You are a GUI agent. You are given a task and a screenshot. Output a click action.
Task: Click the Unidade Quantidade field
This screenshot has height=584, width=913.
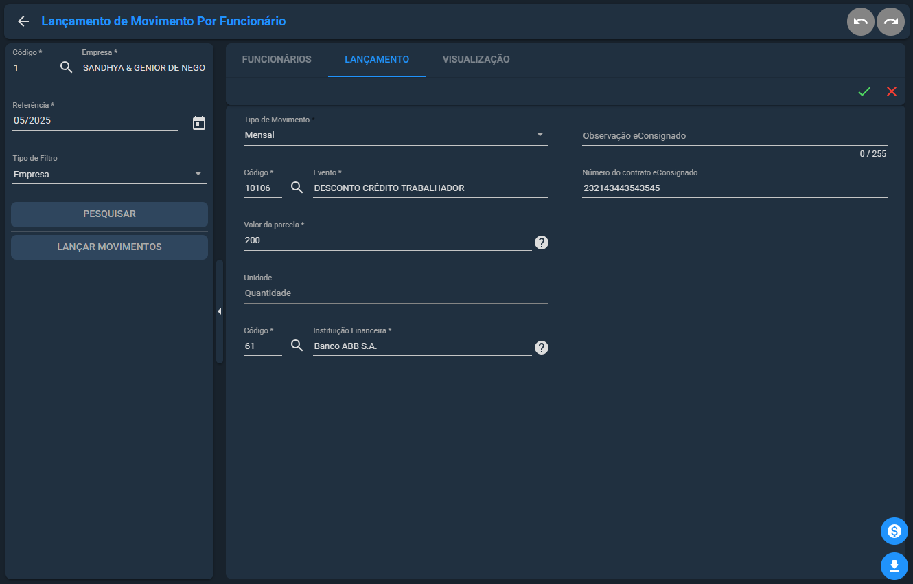(396, 293)
